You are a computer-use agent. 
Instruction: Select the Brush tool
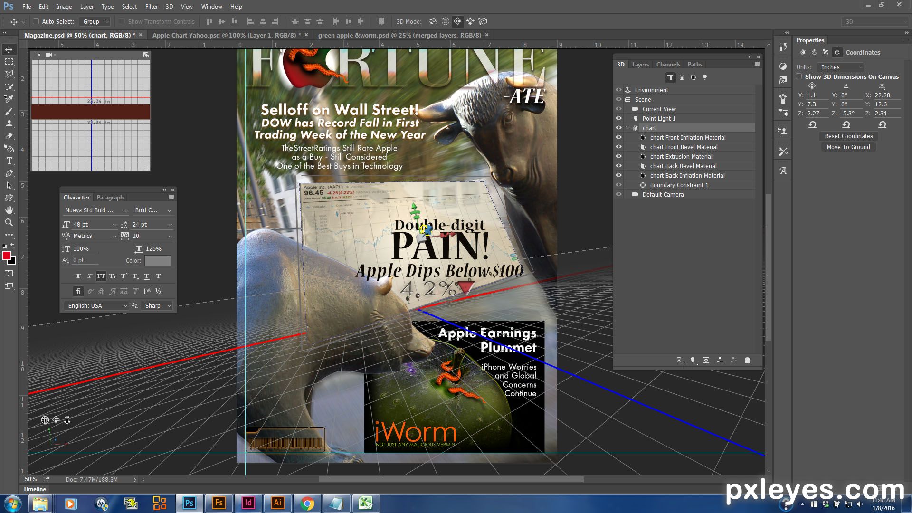click(x=9, y=111)
